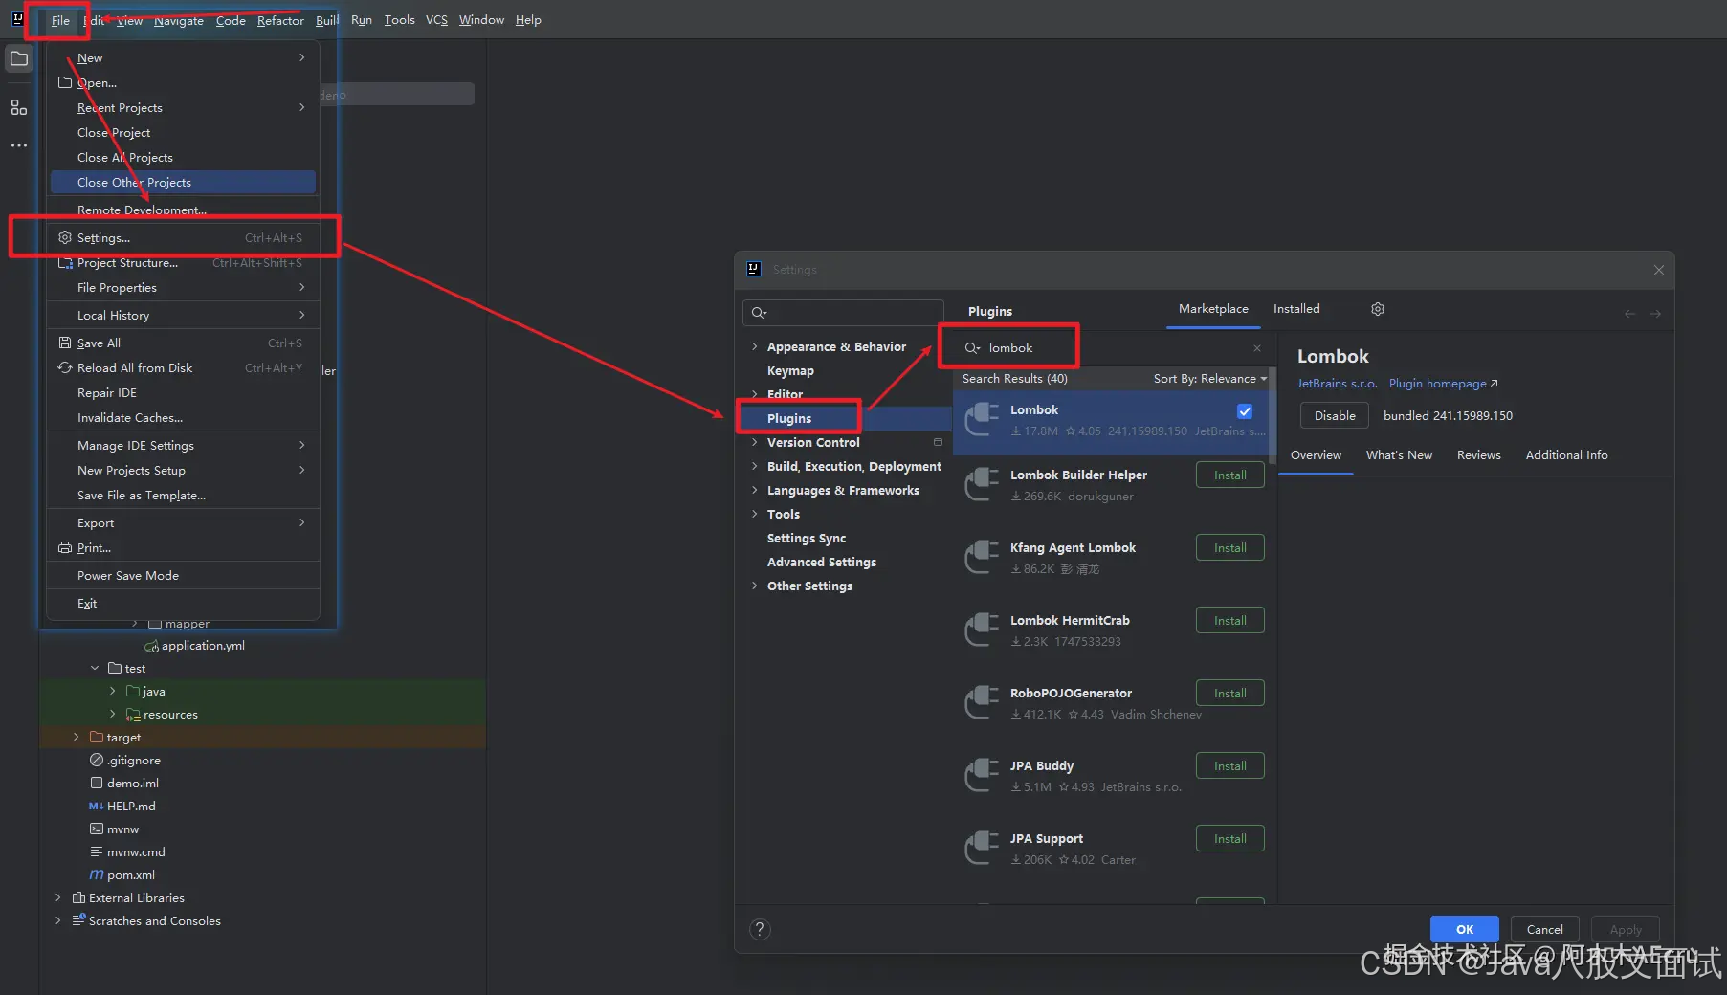Select demo.iml in the project tree
Viewport: 1727px width, 995px height.
[x=132, y=784]
